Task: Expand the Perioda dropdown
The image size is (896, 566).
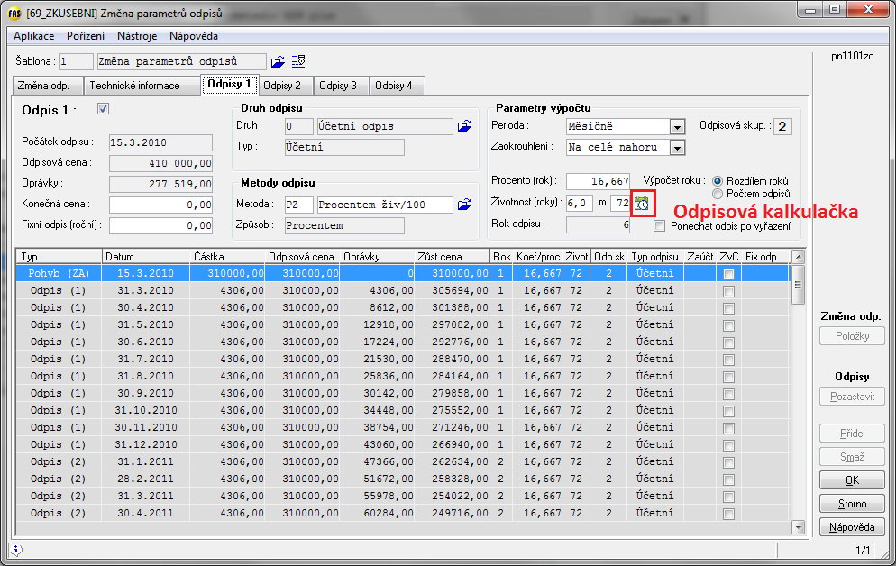Action: point(677,127)
